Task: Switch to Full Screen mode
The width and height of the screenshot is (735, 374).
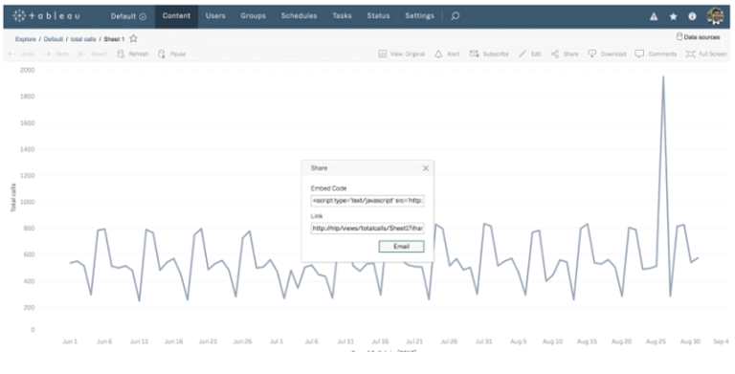Action: (x=706, y=54)
